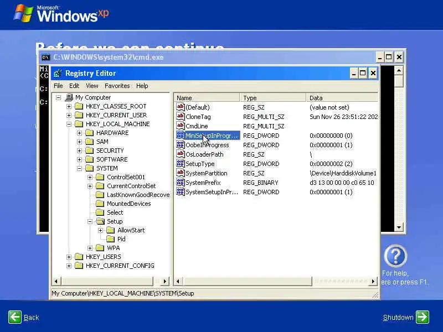Click the cmd.exe window title icon

click(45, 58)
